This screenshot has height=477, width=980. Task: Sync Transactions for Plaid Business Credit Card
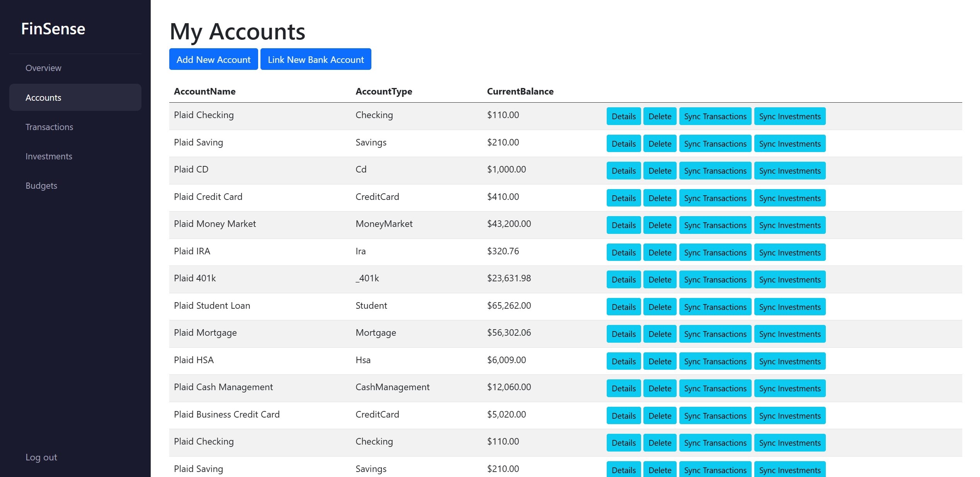pyautogui.click(x=715, y=416)
